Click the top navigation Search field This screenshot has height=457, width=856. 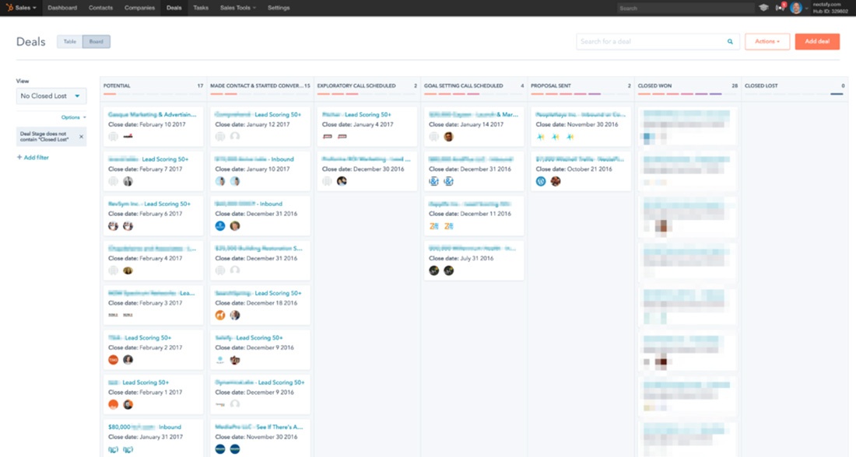pos(685,9)
